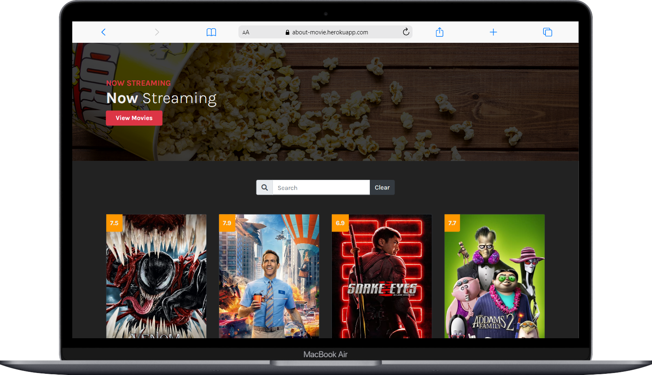Click the reload page icon
This screenshot has width=652, height=375.
(x=405, y=32)
